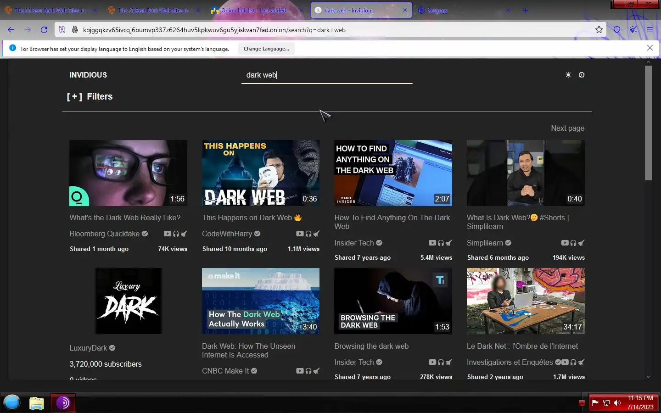Click the volume speaker tray icon

tap(617, 403)
